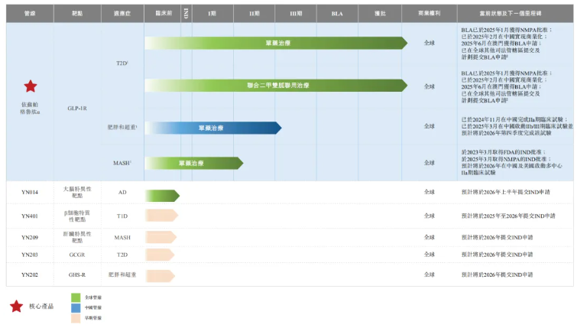Viewport: 587px width, 328px height.
Task: Click the BLA column header
Action: (337, 14)
